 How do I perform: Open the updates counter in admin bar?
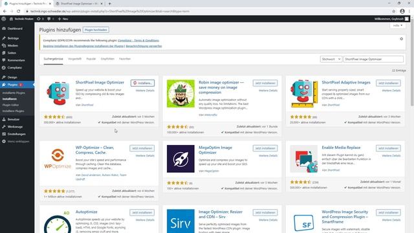click(x=40, y=19)
